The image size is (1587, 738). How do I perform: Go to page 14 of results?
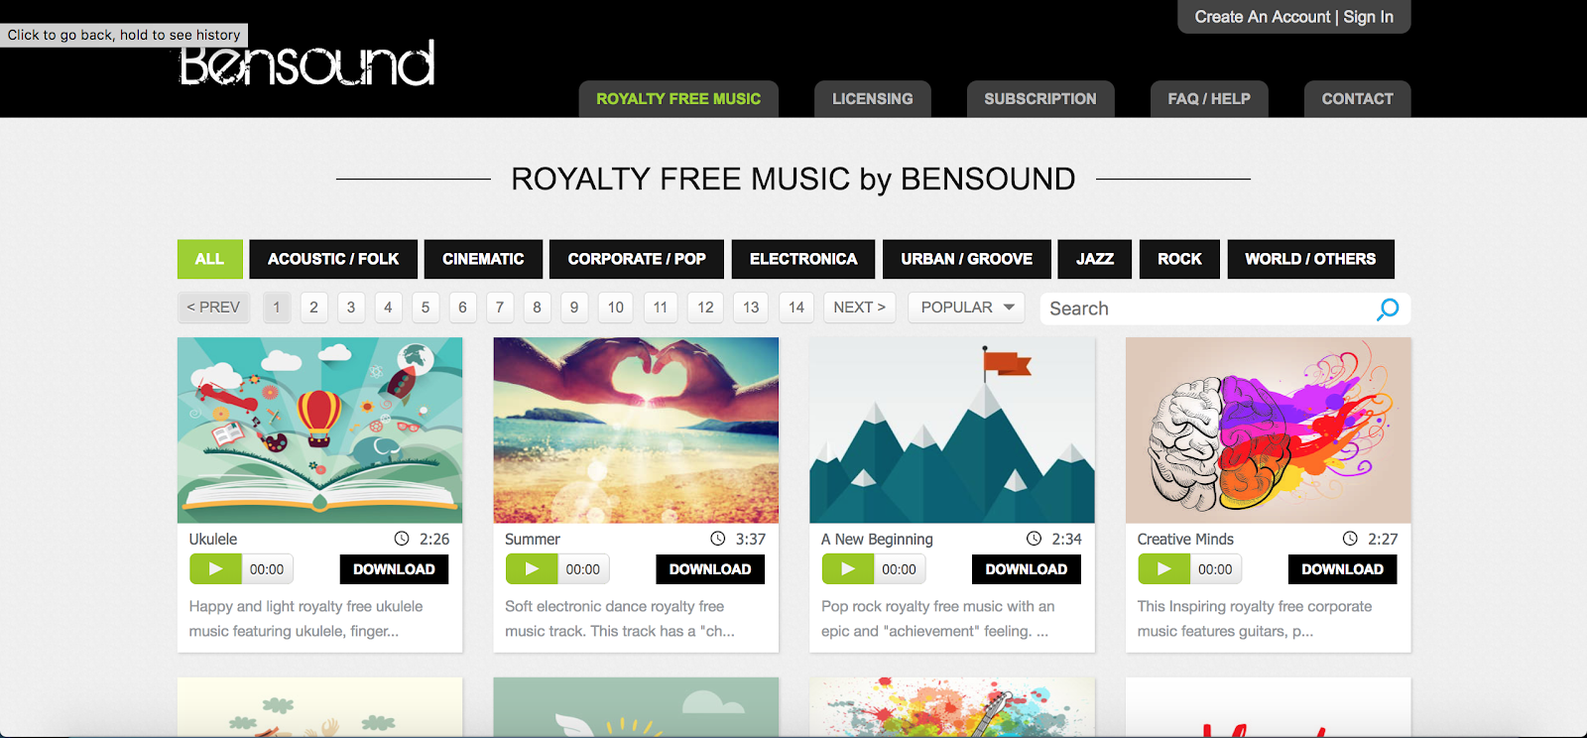pos(796,307)
